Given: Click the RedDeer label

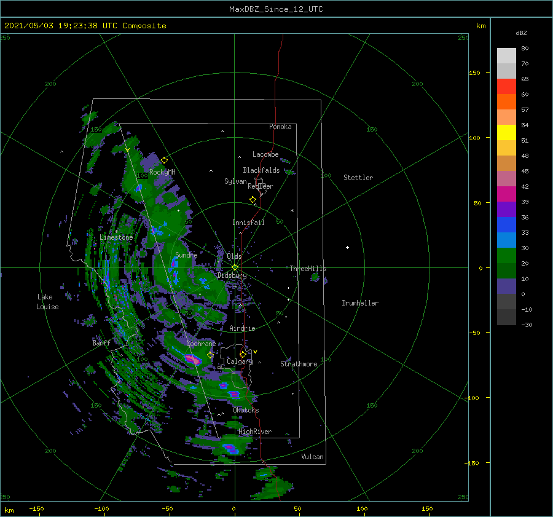Looking at the screenshot, I should tap(261, 186).
